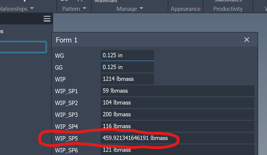Click the WIP_SP3 200 lbmass field
Screen dimensions: 267x155
click(x=177, y=114)
